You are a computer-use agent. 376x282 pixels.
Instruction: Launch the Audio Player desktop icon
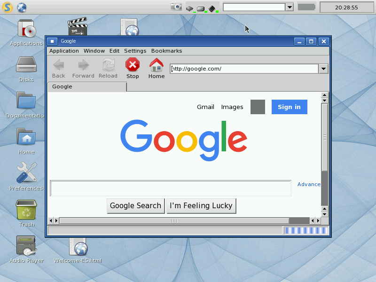[26, 245]
